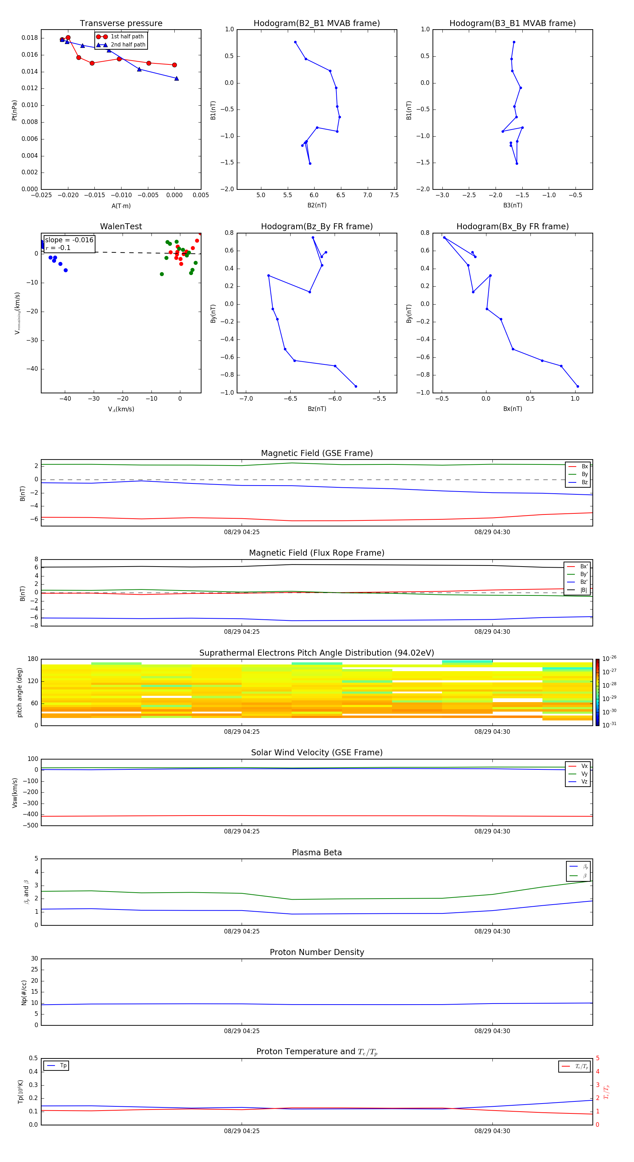Select the 'Vy' legend entry

578,774
